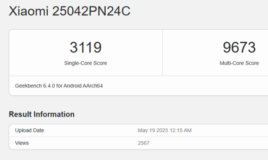
Task: Click the 6.4.0 version number
Action: click(49, 86)
